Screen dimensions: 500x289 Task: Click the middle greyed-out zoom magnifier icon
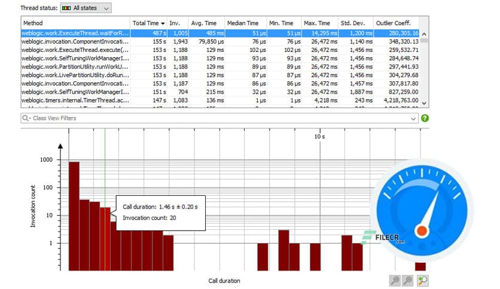(408, 281)
